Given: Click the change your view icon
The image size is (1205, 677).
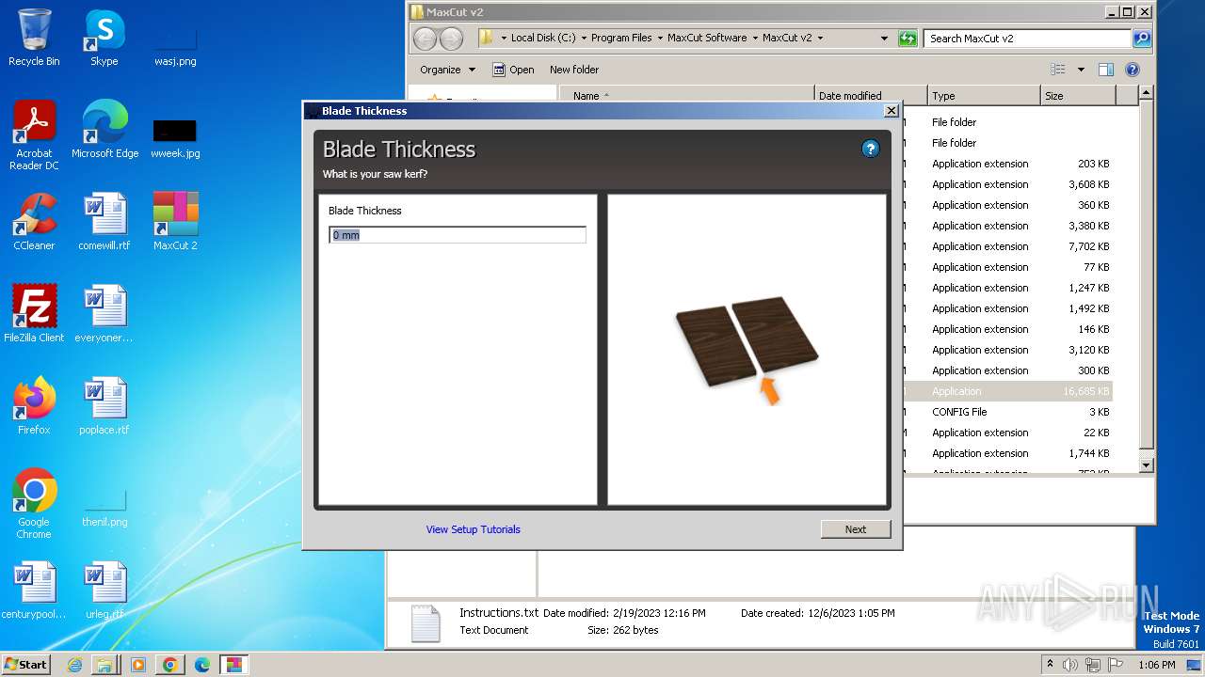Looking at the screenshot, I should 1058,70.
